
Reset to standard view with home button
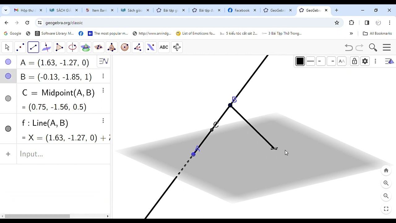click(x=386, y=170)
